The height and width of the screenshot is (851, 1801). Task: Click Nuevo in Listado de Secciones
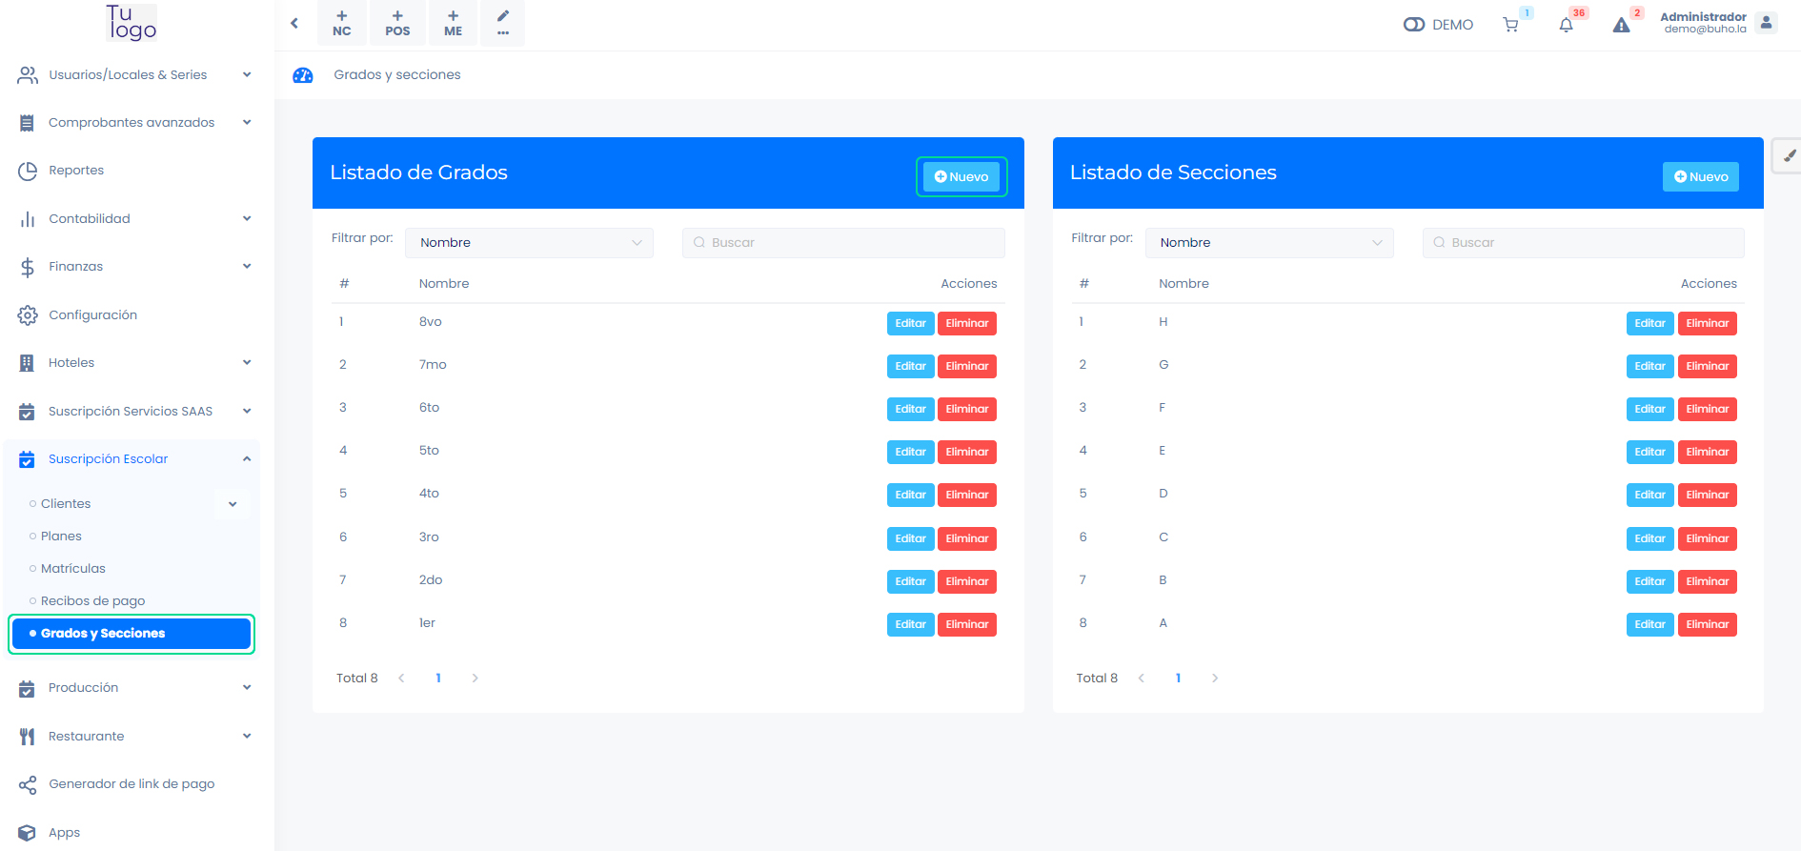(1700, 177)
